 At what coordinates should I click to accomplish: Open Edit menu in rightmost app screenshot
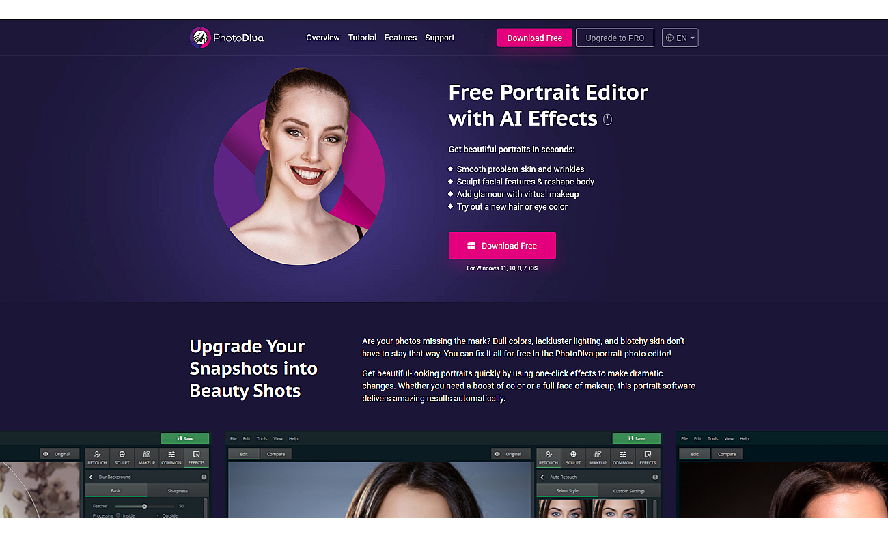(697, 438)
